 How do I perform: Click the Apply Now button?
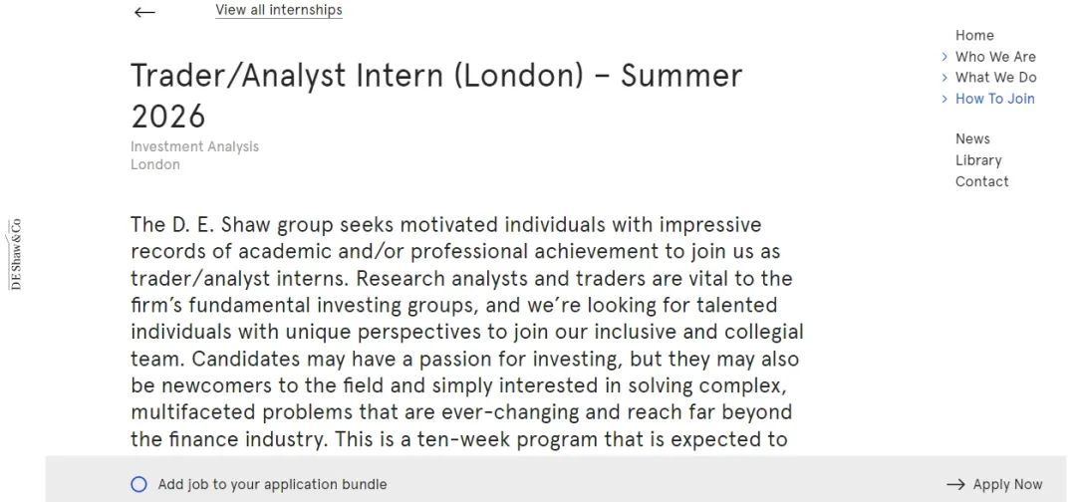[x=994, y=485]
